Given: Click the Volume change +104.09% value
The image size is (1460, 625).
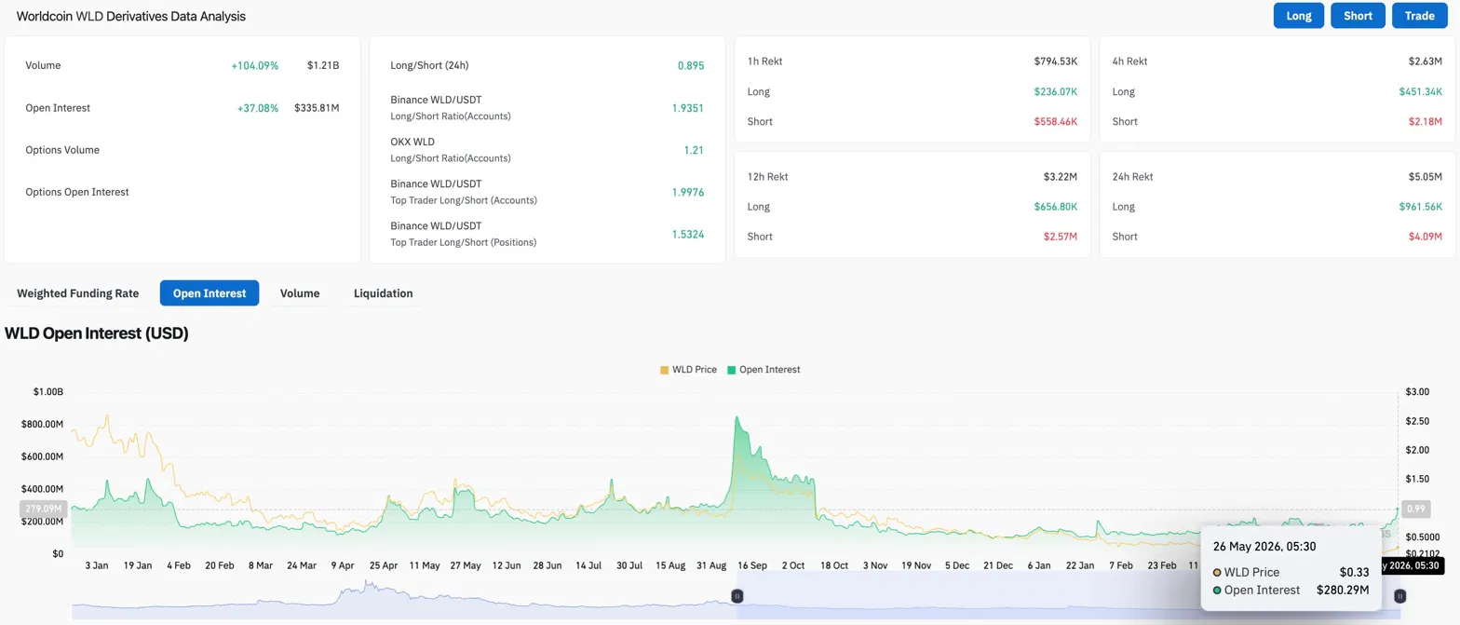Looking at the screenshot, I should click(x=255, y=66).
